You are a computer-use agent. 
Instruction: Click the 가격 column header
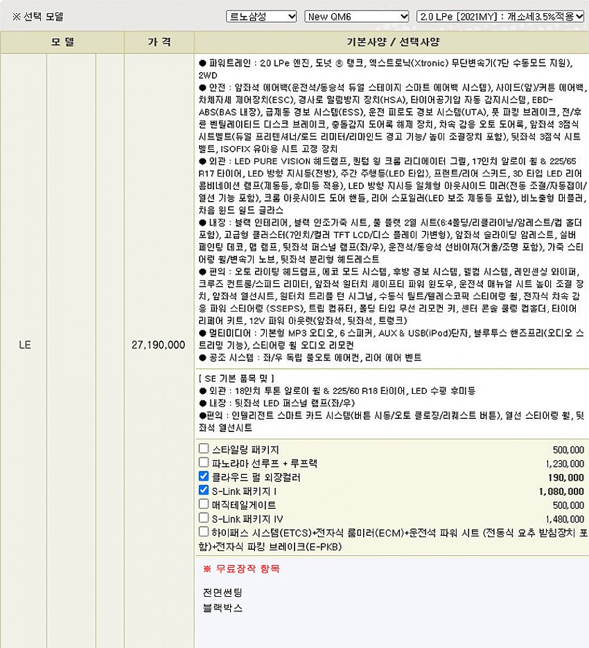159,42
